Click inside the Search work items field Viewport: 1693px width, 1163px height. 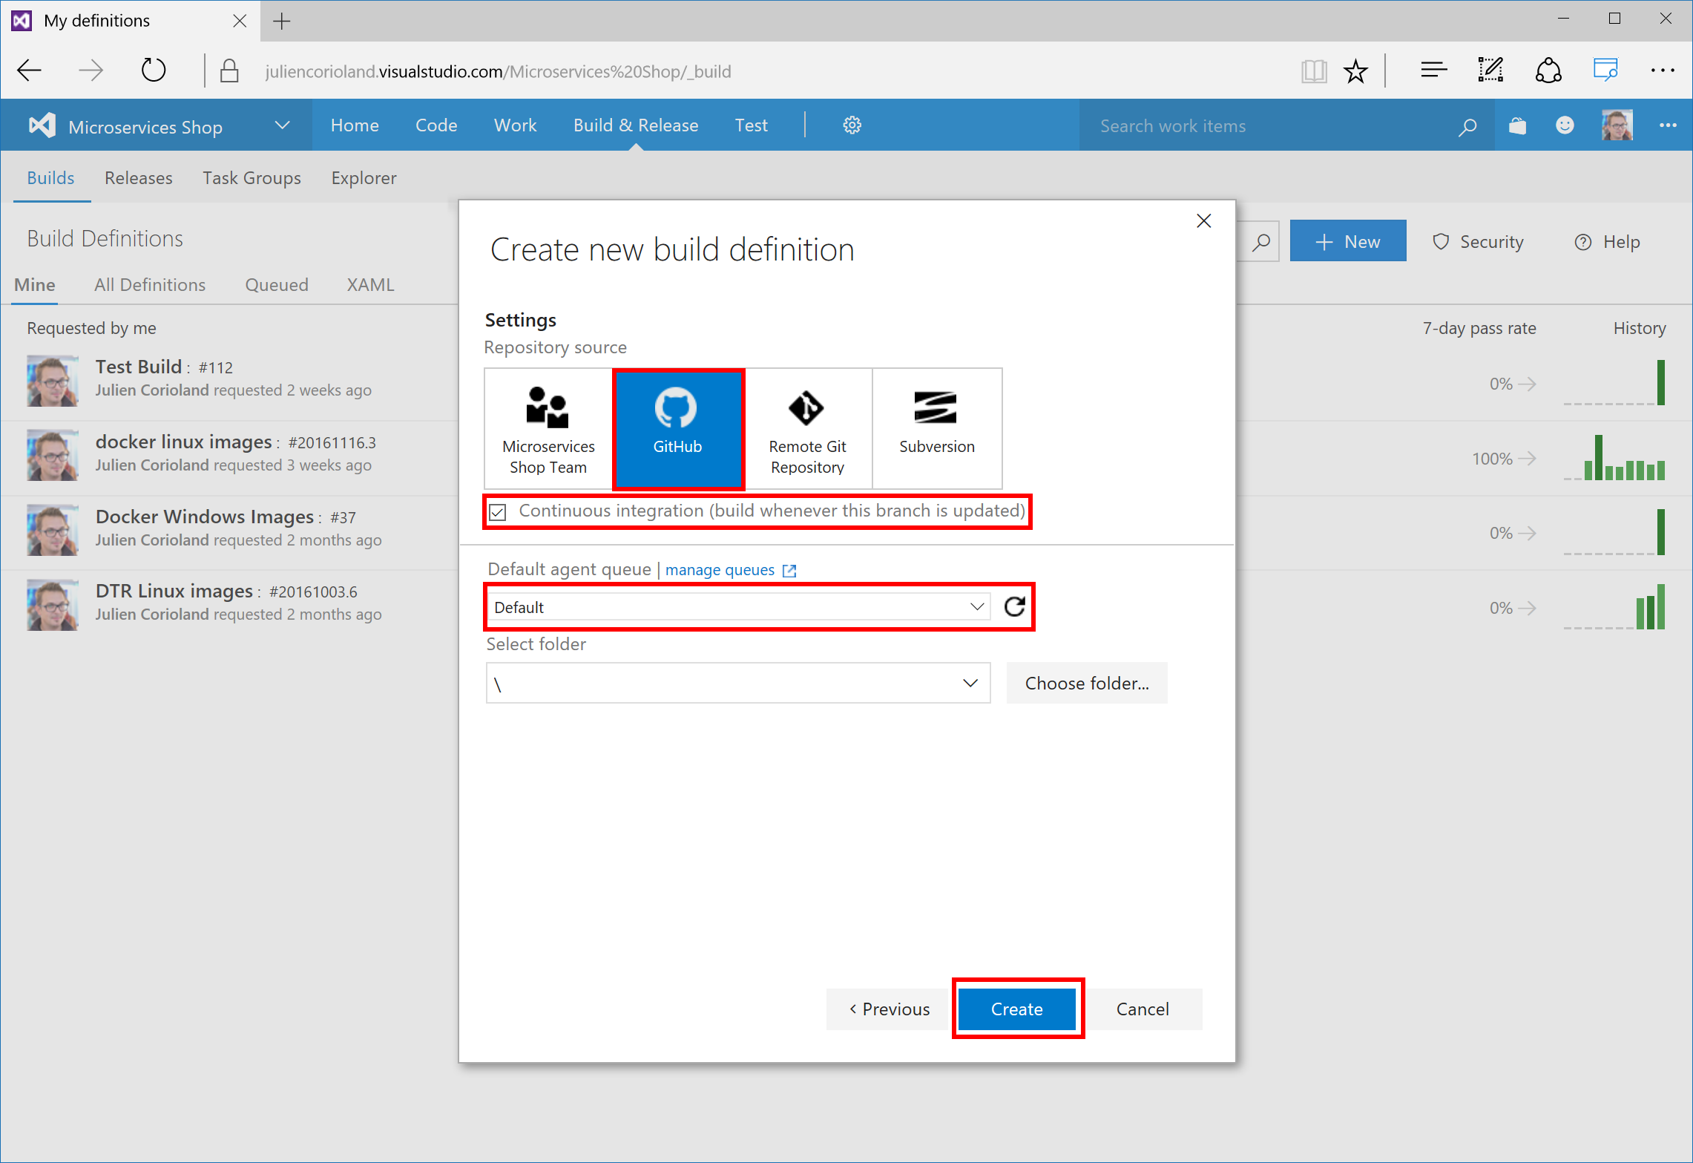pos(1224,125)
